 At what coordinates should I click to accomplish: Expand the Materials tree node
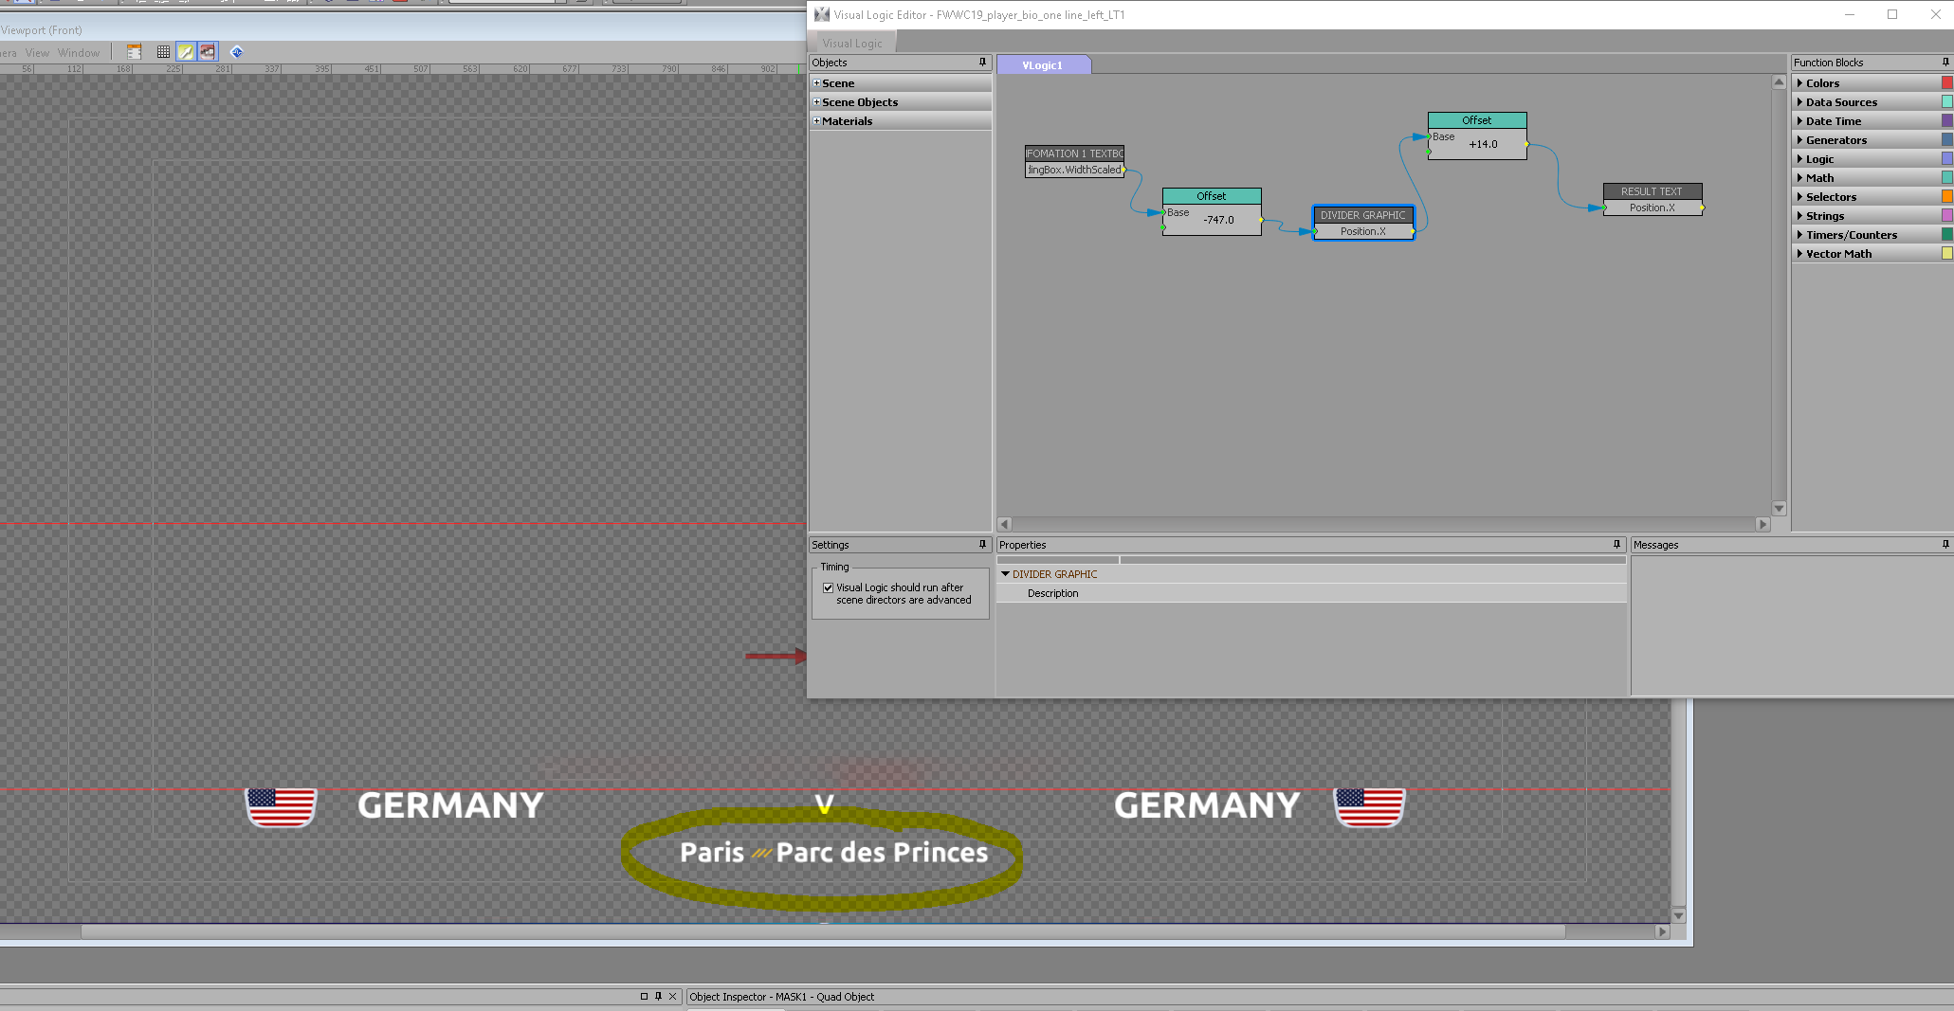click(x=816, y=121)
